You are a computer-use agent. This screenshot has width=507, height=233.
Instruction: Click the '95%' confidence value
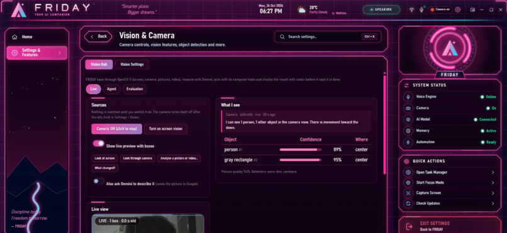pyautogui.click(x=338, y=160)
